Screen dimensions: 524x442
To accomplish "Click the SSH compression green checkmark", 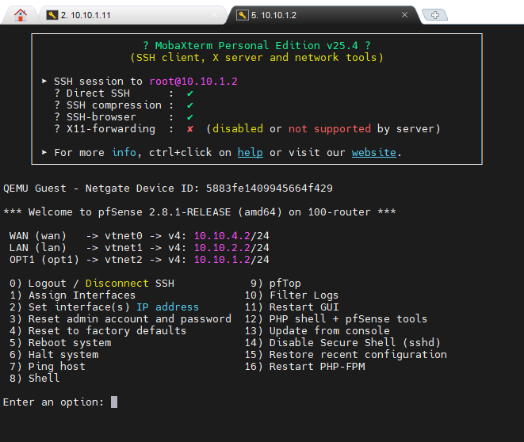I will (189, 105).
